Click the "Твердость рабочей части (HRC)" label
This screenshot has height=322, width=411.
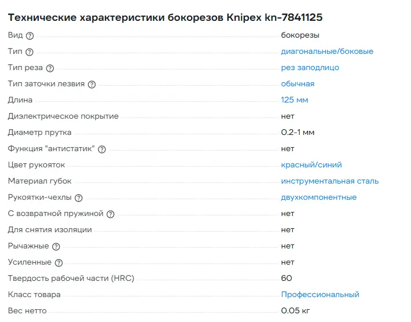pos(71,279)
